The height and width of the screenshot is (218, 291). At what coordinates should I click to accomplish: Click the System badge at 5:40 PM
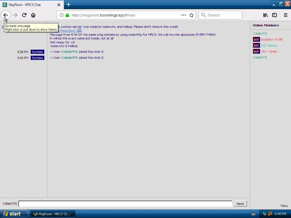coord(37,58)
